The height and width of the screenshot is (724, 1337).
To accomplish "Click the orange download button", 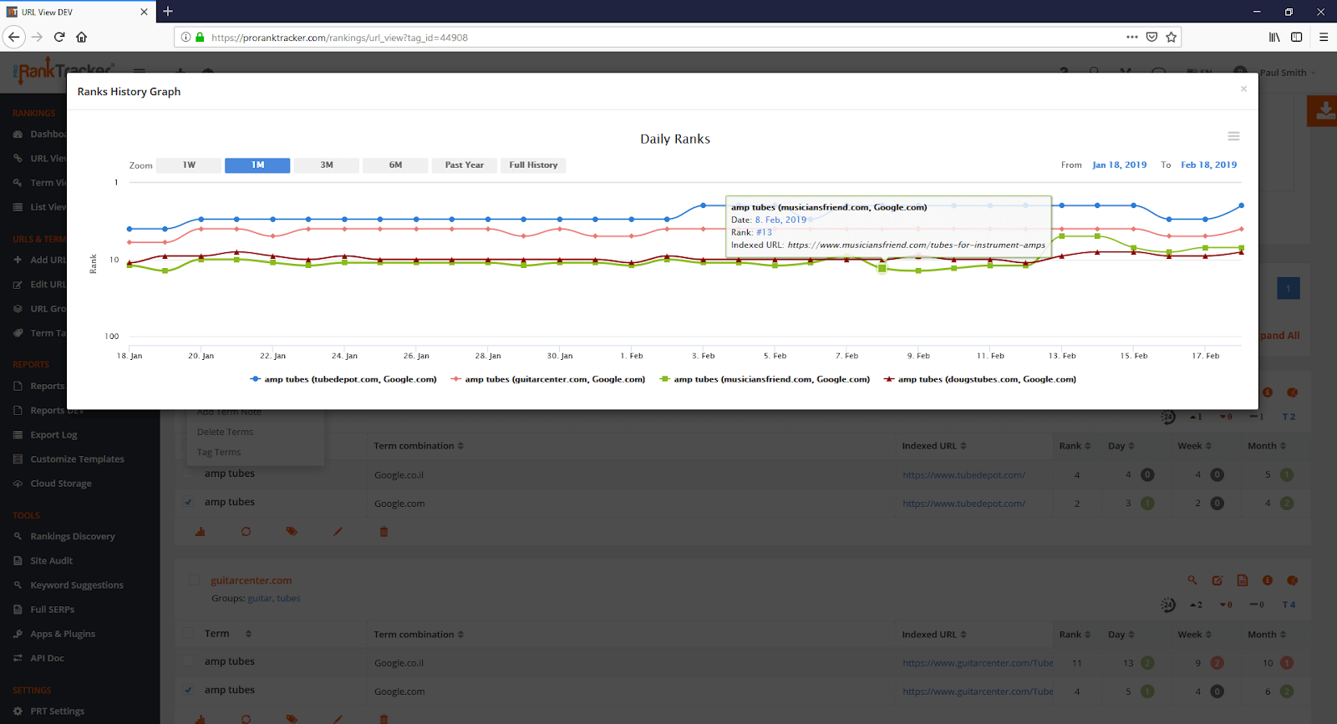I will click(1324, 110).
